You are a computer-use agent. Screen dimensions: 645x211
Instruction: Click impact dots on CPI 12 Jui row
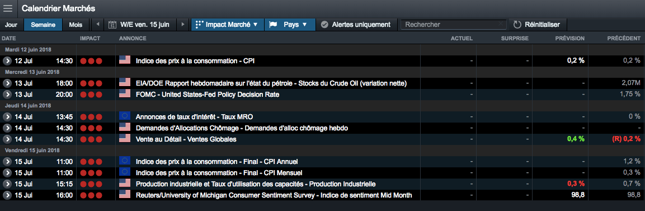click(91, 61)
